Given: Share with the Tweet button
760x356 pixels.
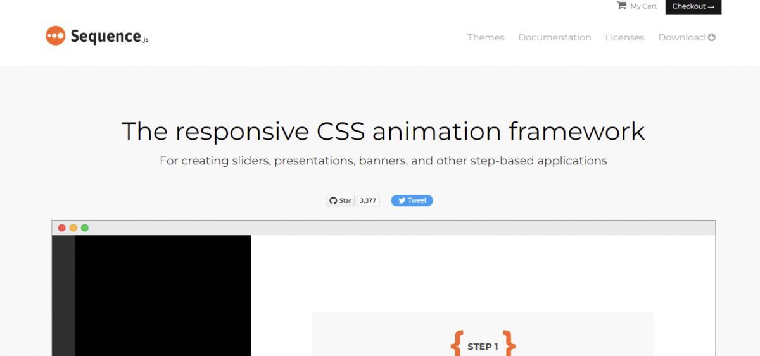Looking at the screenshot, I should 412,200.
